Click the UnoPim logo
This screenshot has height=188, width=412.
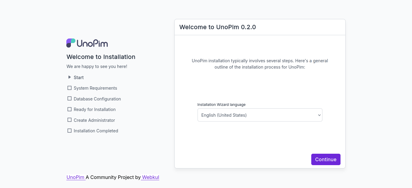coord(87,43)
